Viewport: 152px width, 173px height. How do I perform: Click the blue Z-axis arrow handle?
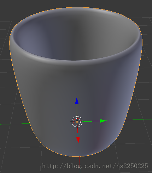click(x=77, y=101)
